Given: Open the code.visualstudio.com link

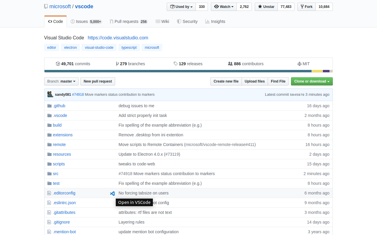Looking at the screenshot, I should coord(118,38).
